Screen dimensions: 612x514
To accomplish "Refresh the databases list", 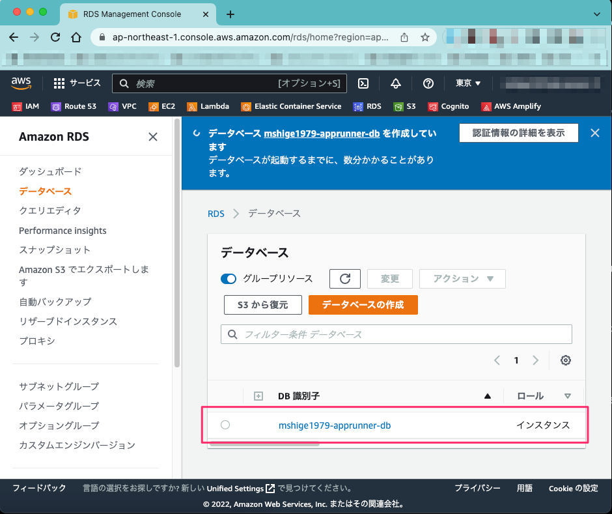I will pos(345,279).
